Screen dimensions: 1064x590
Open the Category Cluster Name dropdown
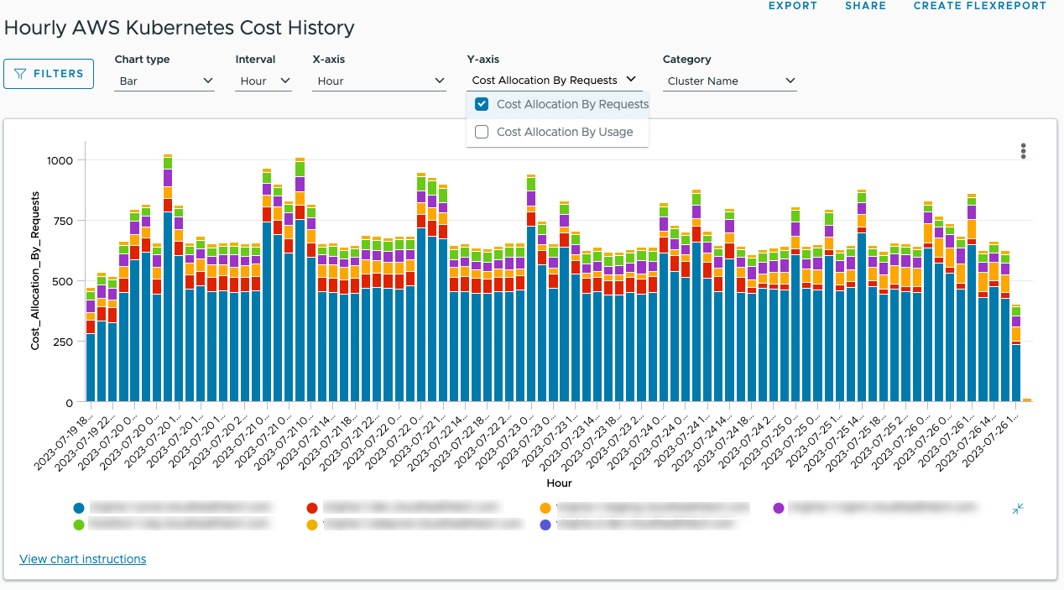click(x=729, y=81)
